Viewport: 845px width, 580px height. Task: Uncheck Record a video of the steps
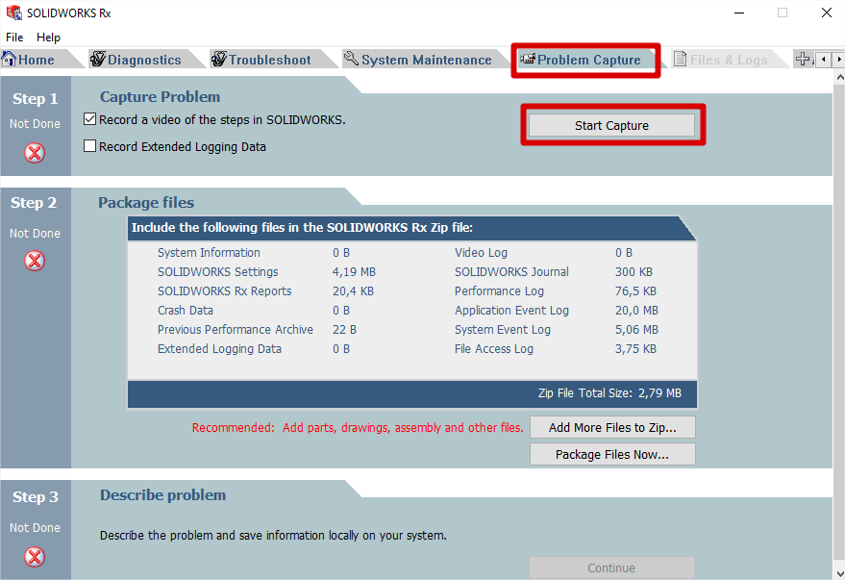point(90,120)
